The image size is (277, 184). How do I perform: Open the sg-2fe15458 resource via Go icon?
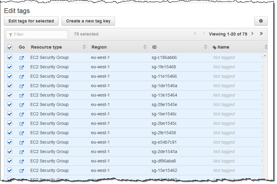(x=22, y=133)
